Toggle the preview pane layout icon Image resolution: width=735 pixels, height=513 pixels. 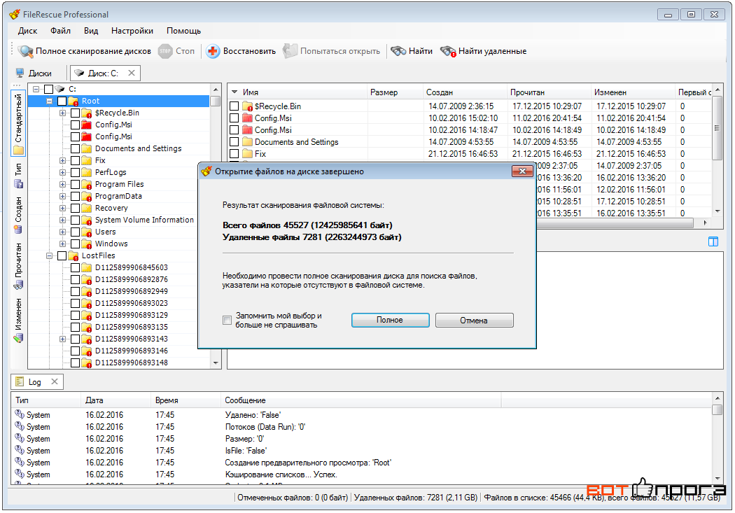click(713, 241)
